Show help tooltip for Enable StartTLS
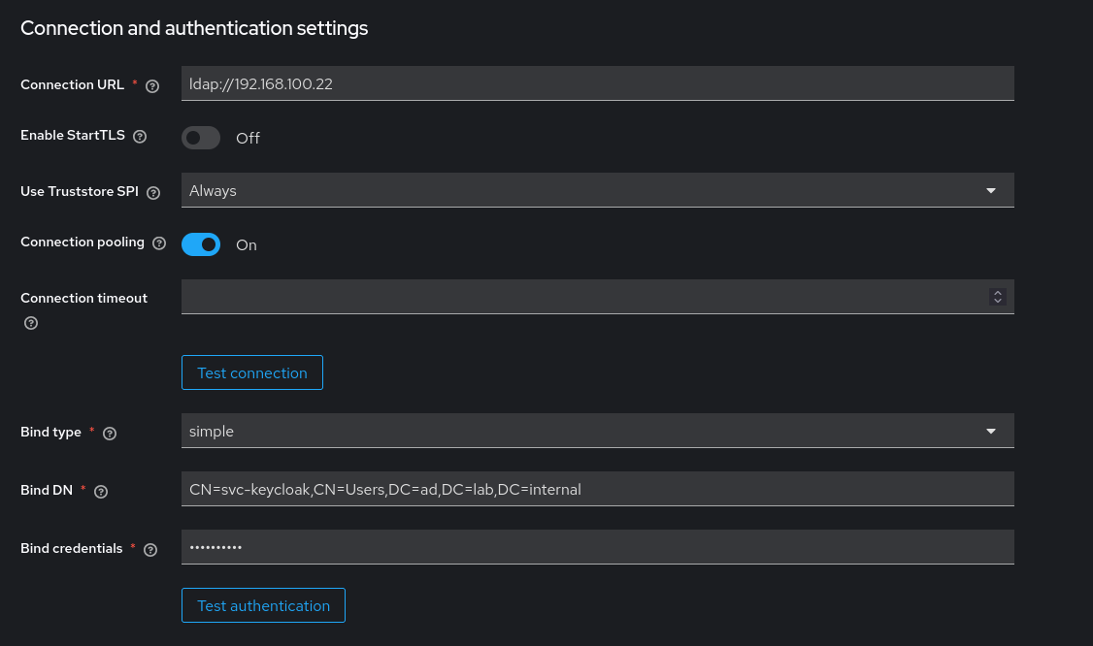Screen dimensions: 1093x646 [140, 137]
